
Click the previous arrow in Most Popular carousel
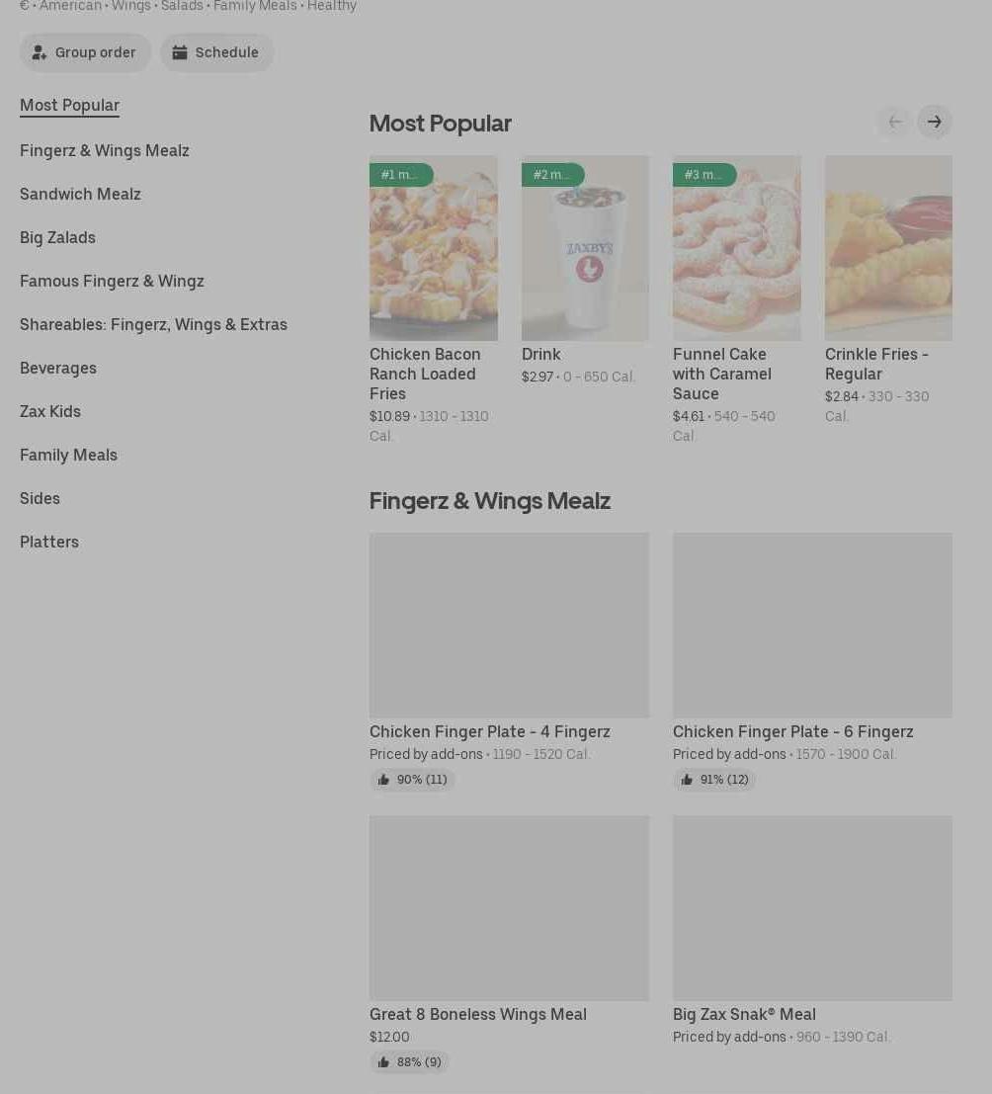click(895, 122)
